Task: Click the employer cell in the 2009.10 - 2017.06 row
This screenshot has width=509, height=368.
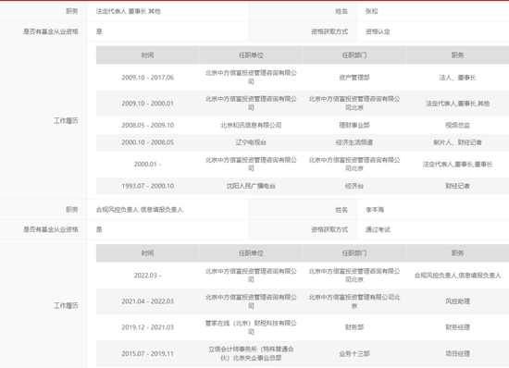Action: tap(251, 78)
